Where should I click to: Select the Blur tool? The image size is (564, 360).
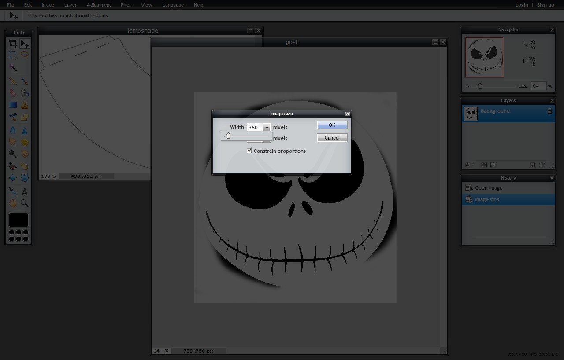pyautogui.click(x=13, y=131)
